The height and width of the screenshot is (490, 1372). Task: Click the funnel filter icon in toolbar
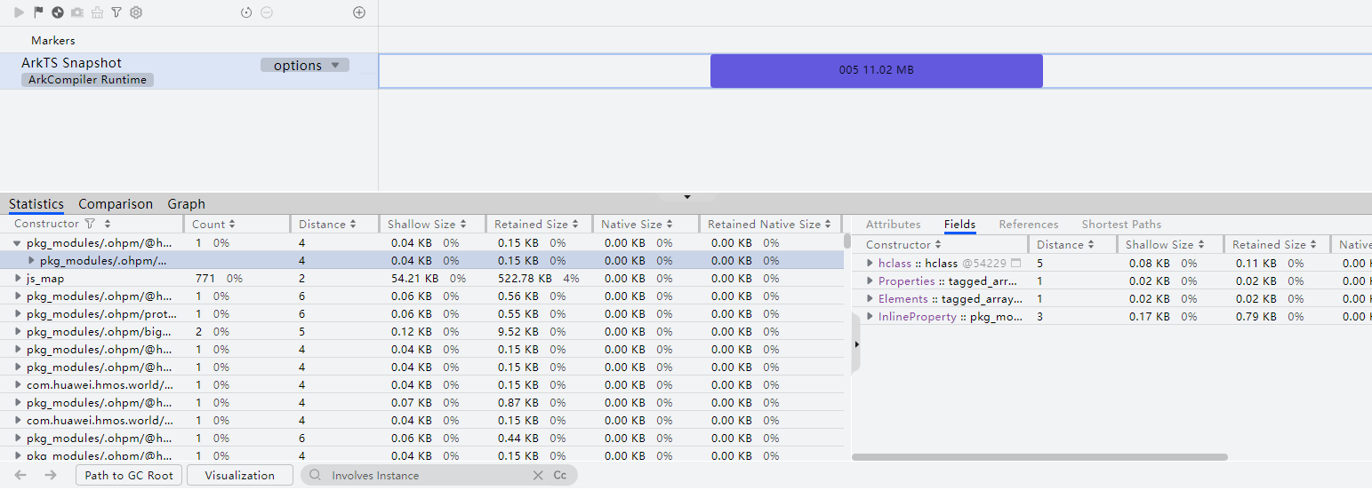tap(116, 12)
